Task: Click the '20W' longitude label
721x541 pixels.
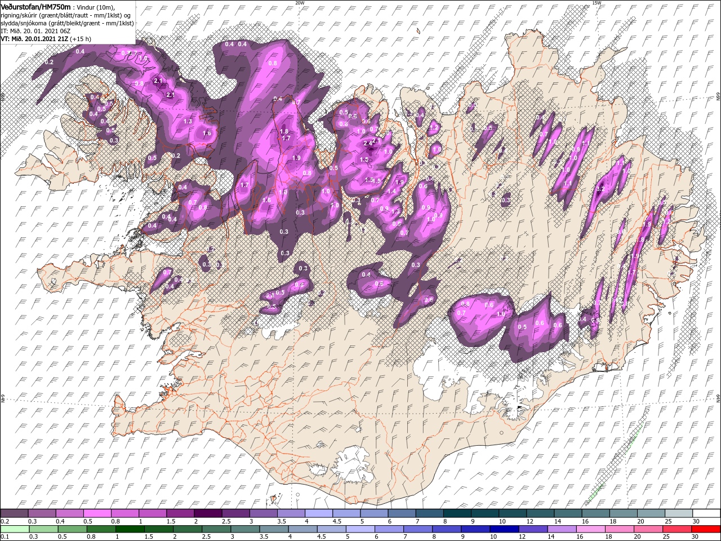Action: [300, 3]
